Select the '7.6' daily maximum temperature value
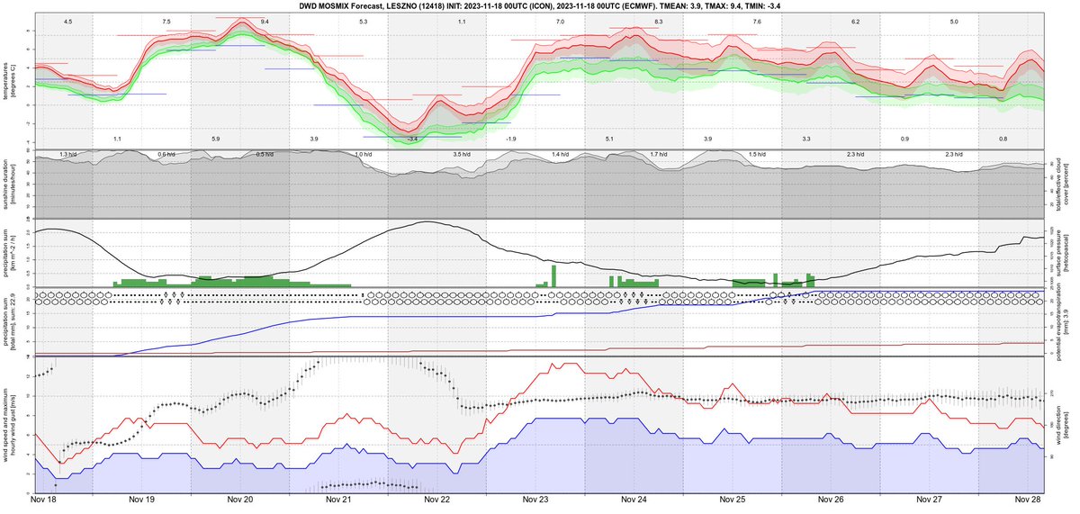 [757, 21]
